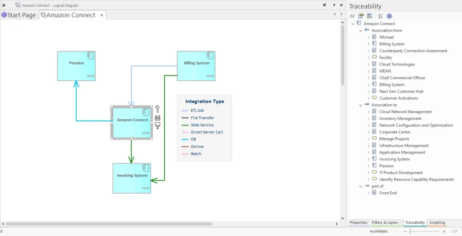Click the Web Service green legend line

click(185, 125)
